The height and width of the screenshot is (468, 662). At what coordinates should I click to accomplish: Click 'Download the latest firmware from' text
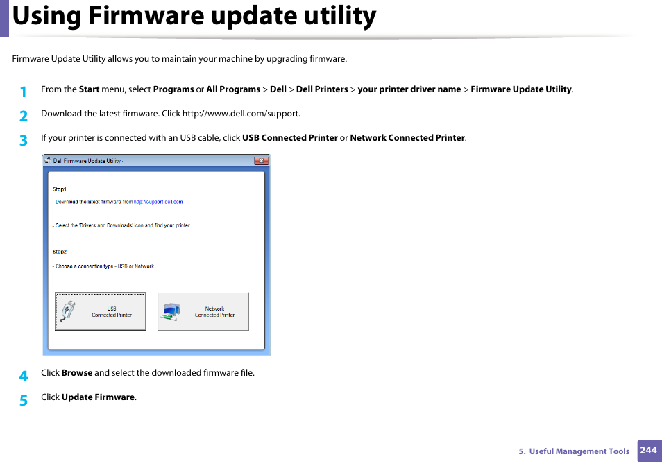coord(93,202)
